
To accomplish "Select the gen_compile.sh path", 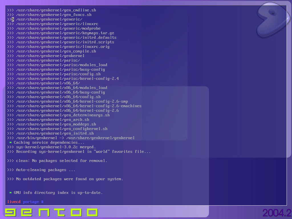I will pos(52,51).
